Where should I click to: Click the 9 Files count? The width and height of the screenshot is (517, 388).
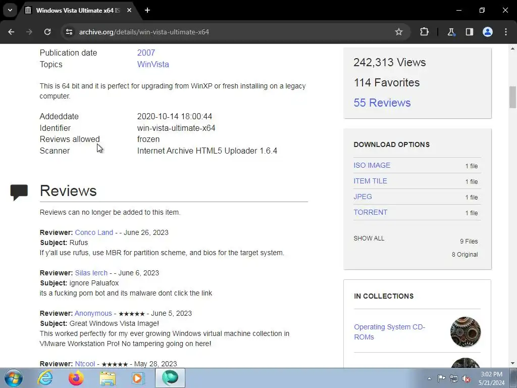pyautogui.click(x=469, y=241)
